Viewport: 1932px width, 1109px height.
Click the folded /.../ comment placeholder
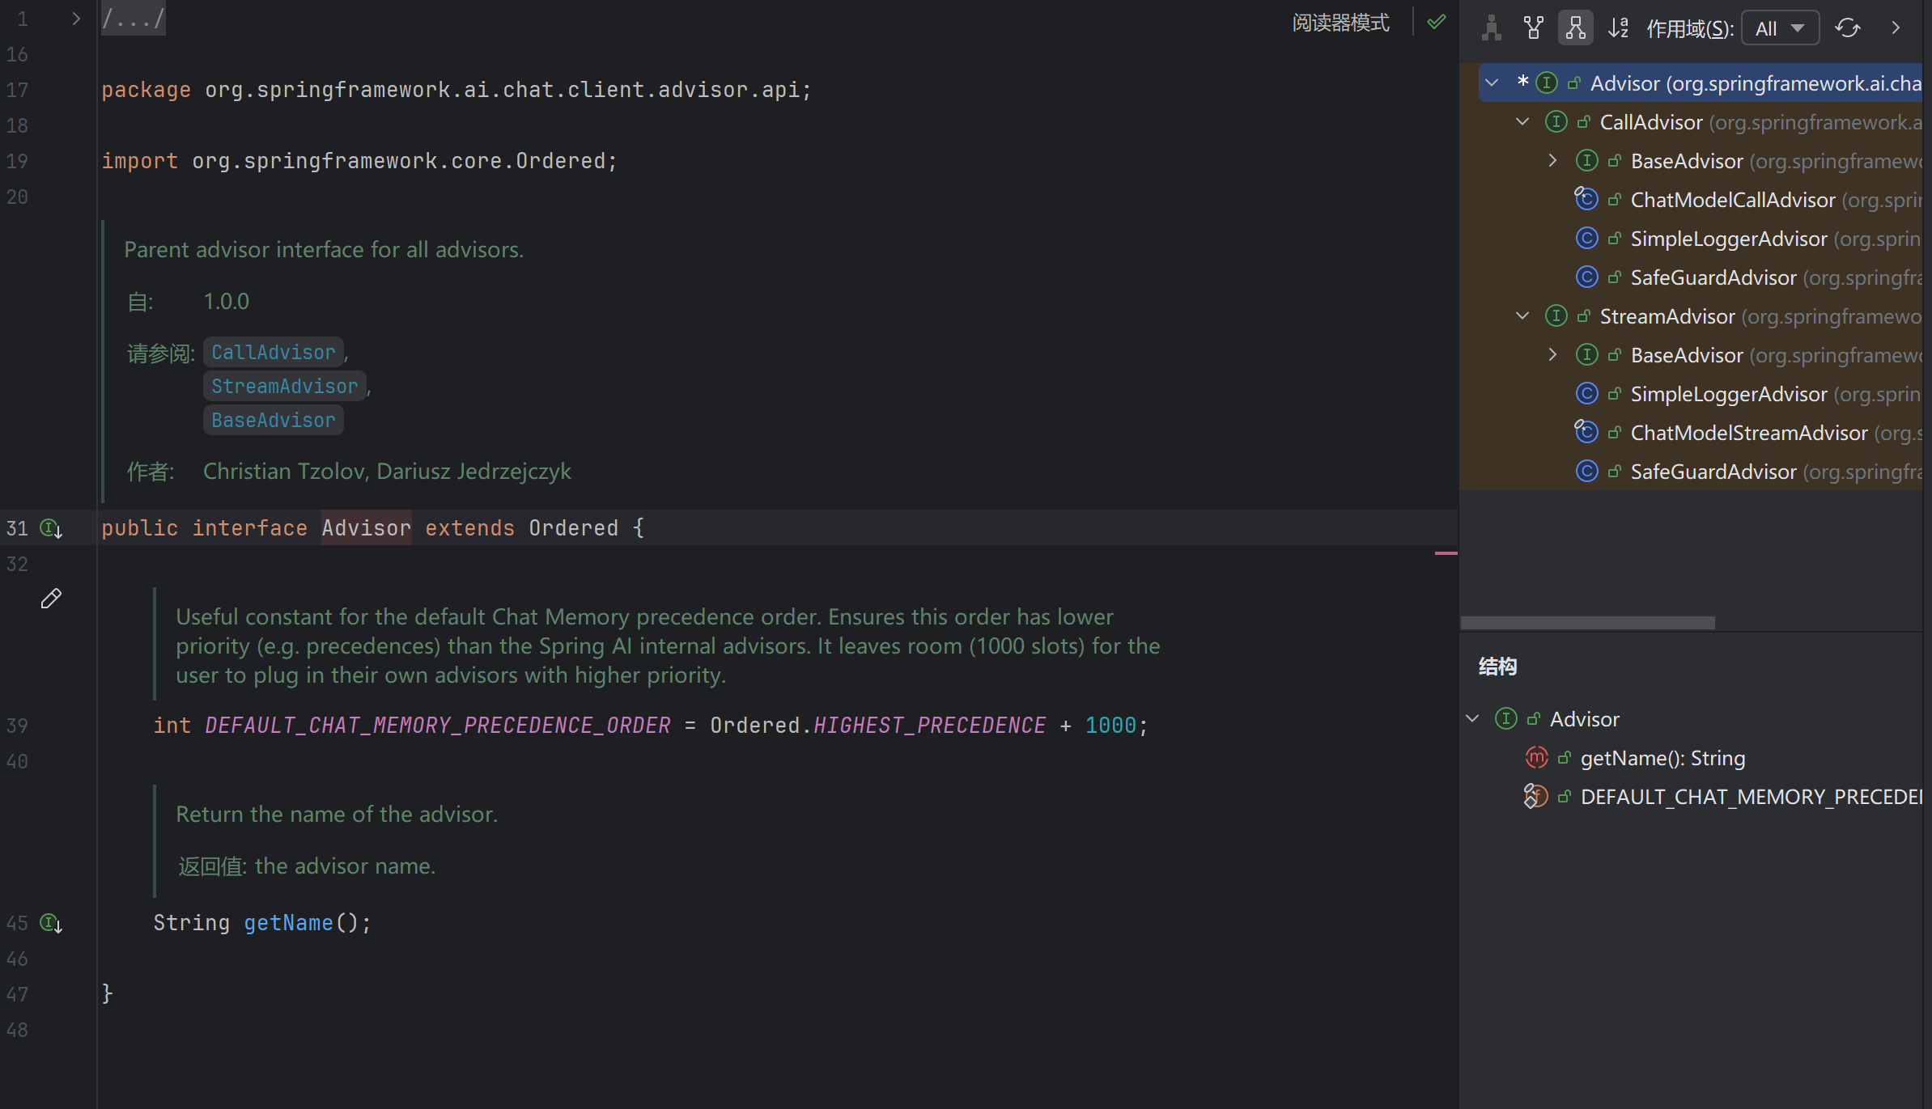click(134, 19)
